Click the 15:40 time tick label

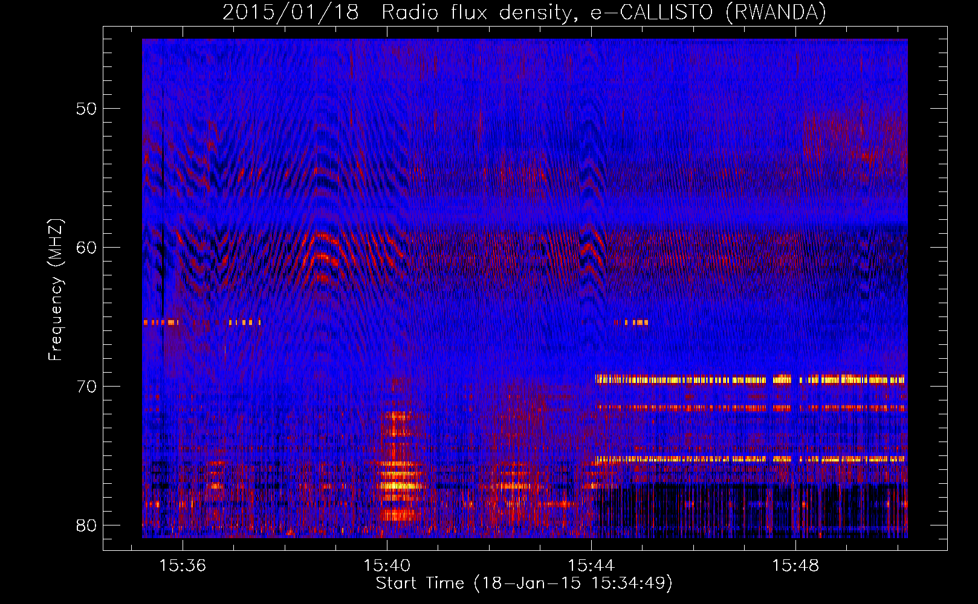coord(387,565)
